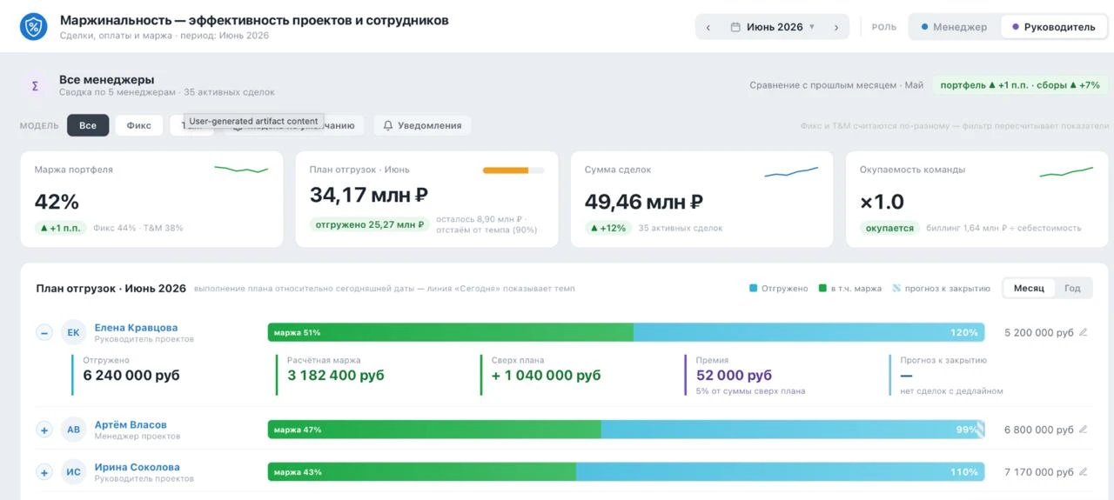Image resolution: width=1114 pixels, height=500 pixels.
Task: Click the отгружено 25,27 млн ₽ badge
Action: coord(369,224)
